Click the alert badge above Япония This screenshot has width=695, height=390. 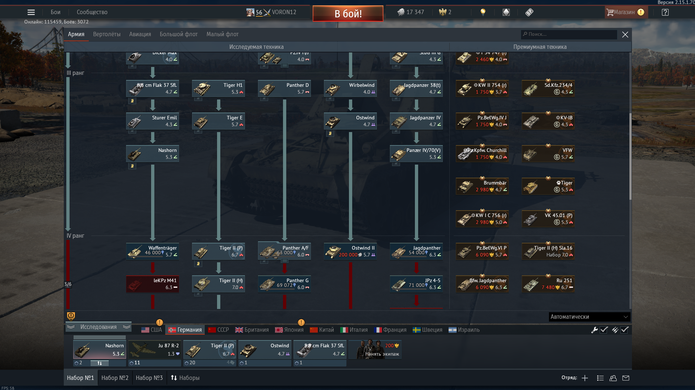(301, 322)
